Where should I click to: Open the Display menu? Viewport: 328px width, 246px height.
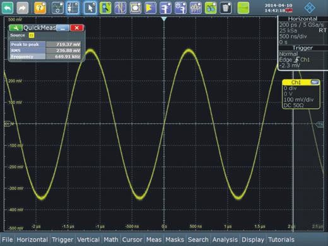point(253,240)
